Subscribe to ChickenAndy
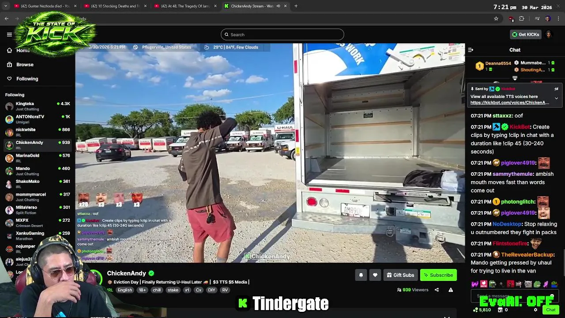 coord(438,275)
